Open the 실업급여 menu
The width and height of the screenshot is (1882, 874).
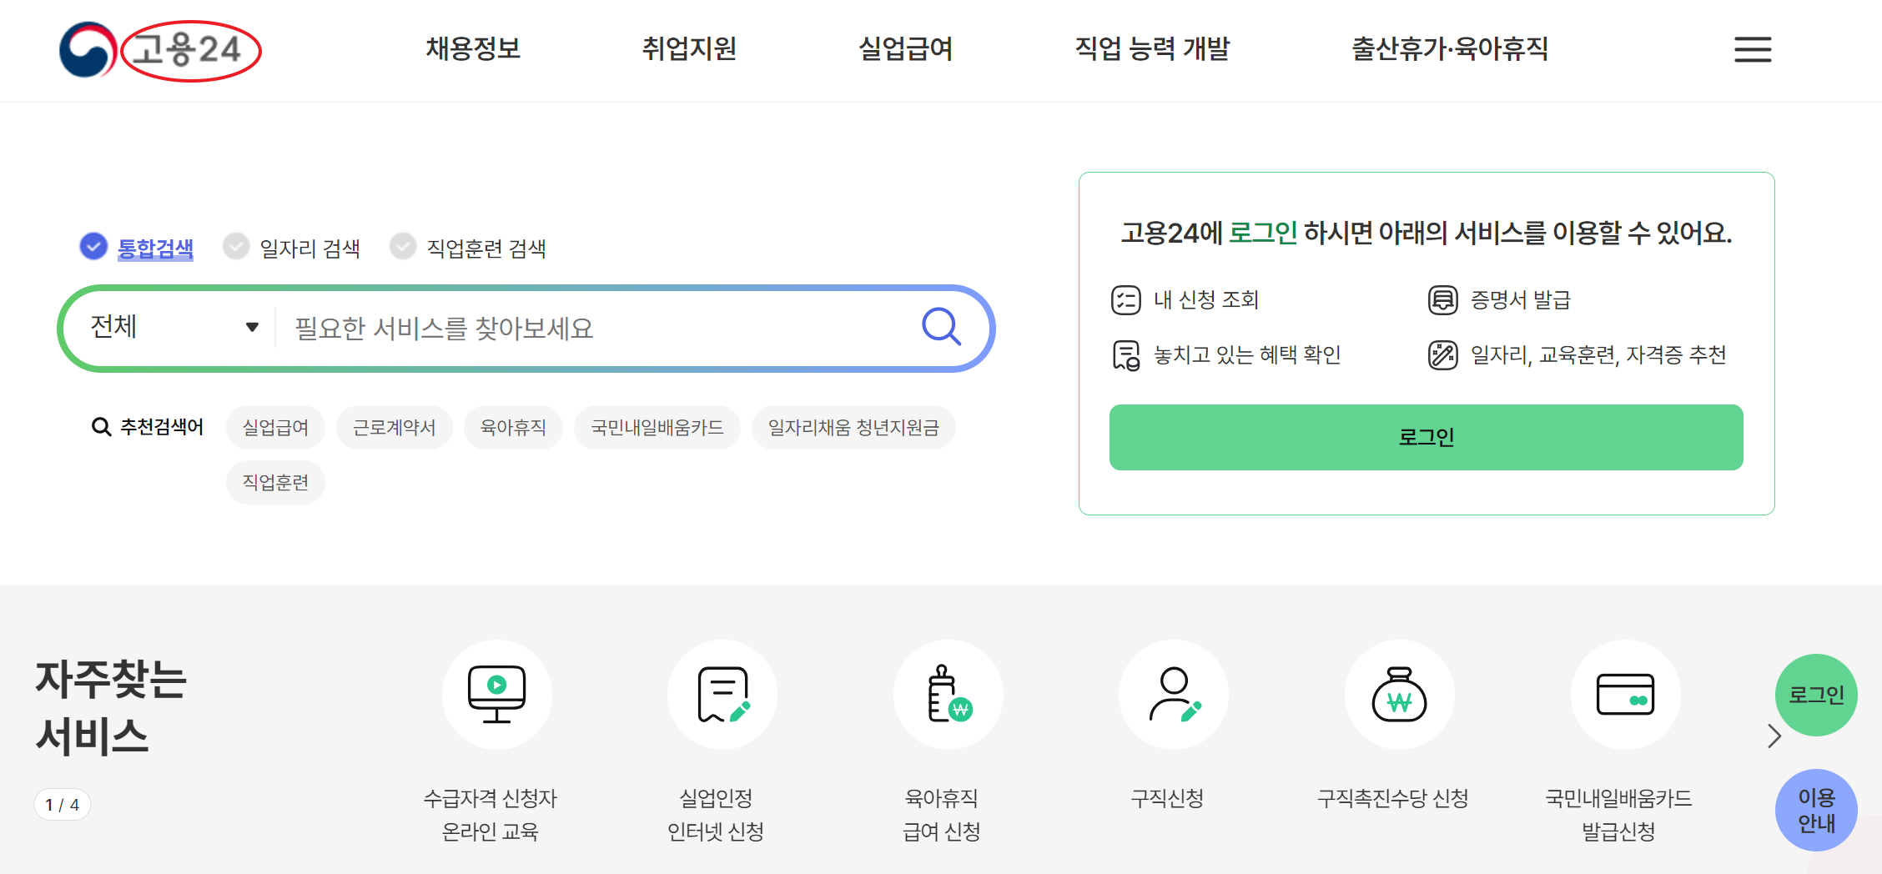[906, 49]
